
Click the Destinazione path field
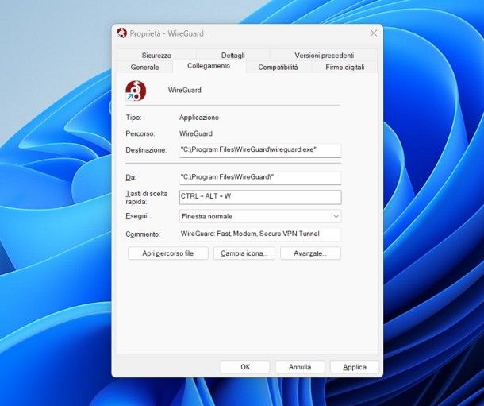260,150
